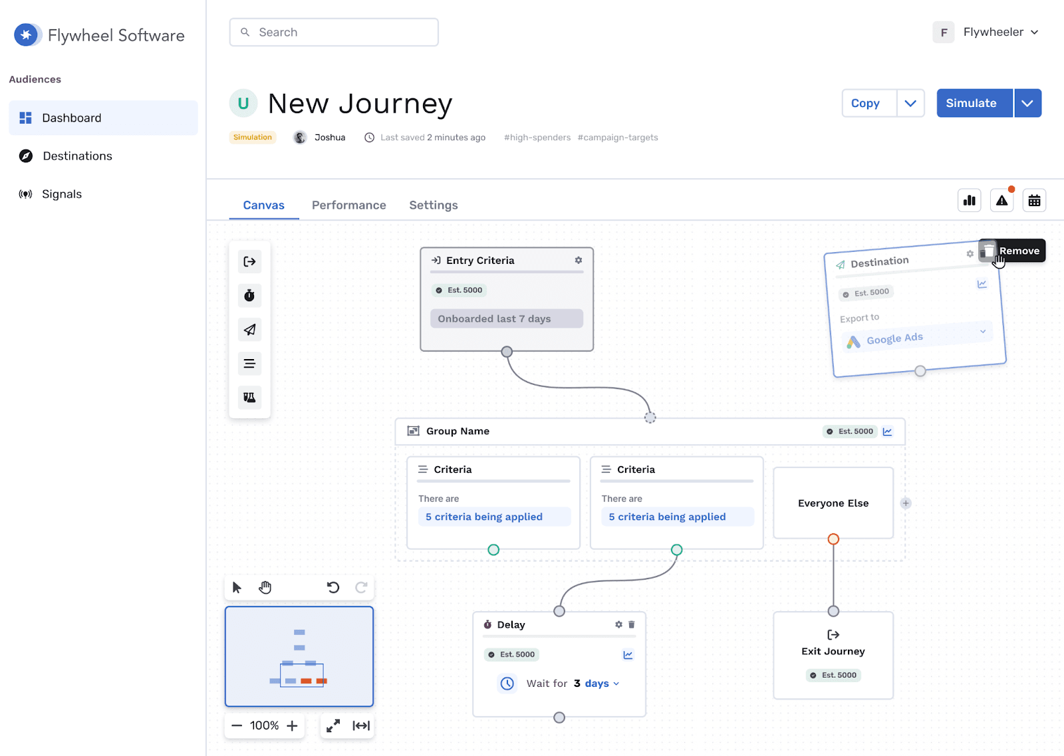Zoom out with the minus button

click(237, 725)
